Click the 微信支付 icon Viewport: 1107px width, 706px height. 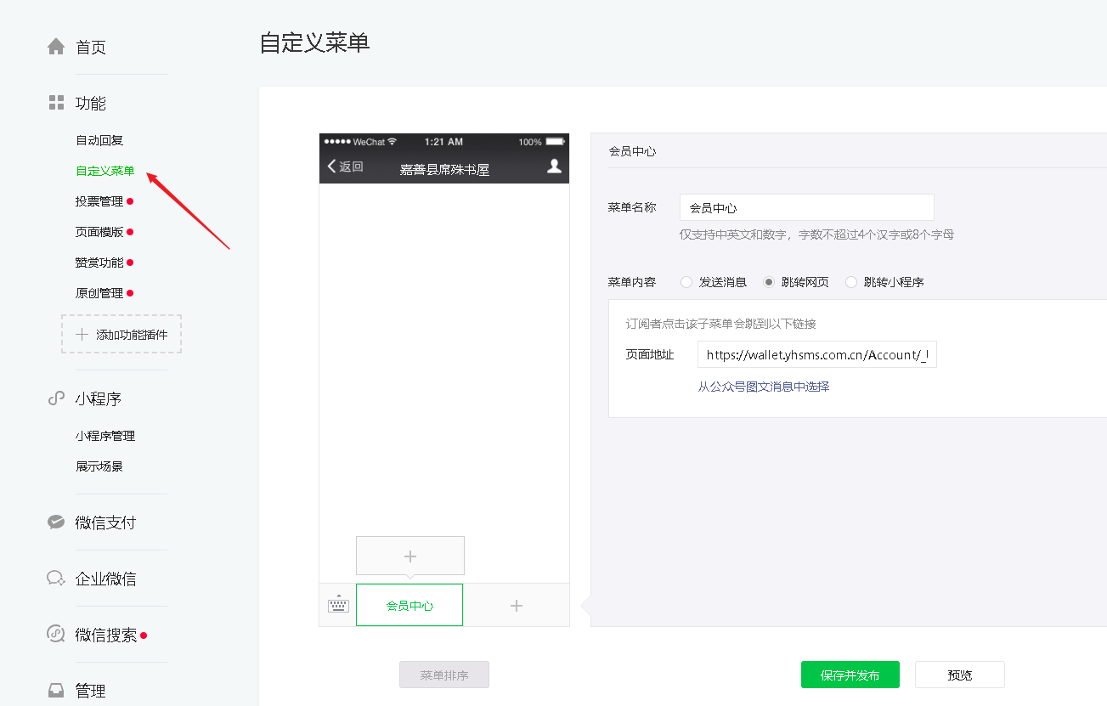[56, 522]
